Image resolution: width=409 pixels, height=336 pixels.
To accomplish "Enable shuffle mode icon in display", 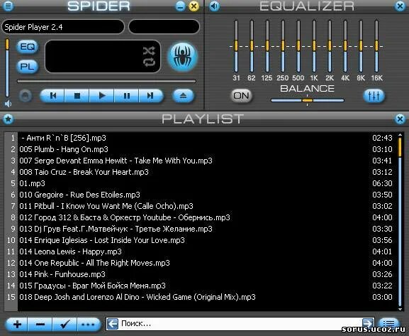I will pos(149,51).
